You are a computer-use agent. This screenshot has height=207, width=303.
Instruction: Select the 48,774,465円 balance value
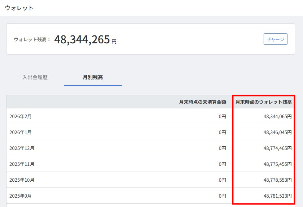pos(277,148)
